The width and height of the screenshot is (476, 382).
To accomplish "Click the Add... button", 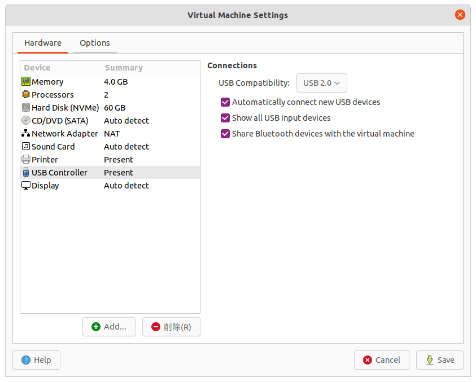I will pyautogui.click(x=109, y=327).
